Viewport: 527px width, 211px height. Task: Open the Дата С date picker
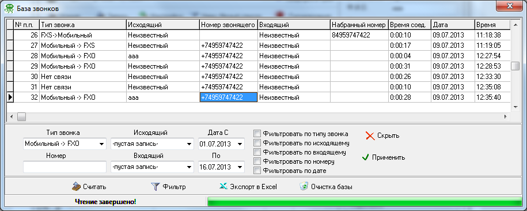click(240, 144)
